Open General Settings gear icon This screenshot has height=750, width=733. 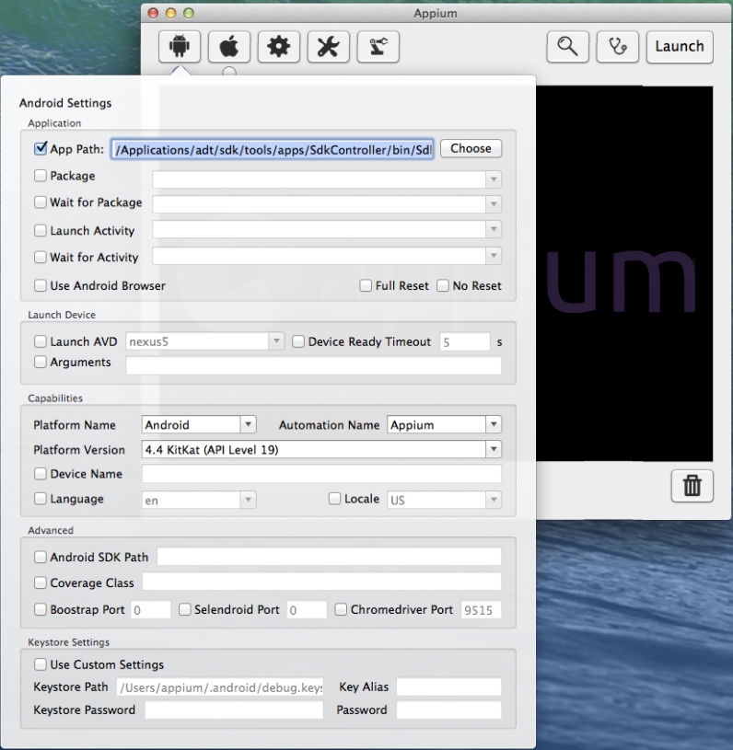pyautogui.click(x=279, y=47)
